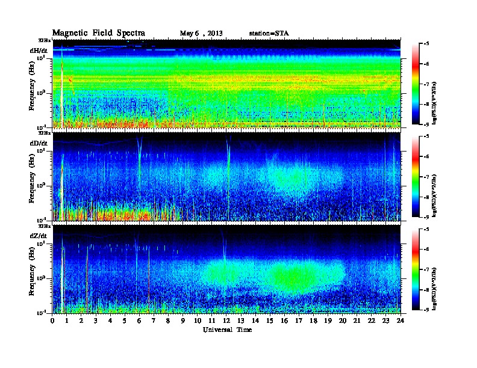Click the color scale bar beside the dD/dt panel
Image resolution: width=477 pixels, height=368 pixels.
coord(416,176)
